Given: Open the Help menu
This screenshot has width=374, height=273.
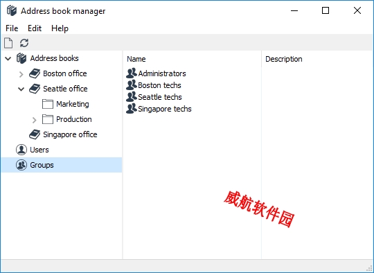Looking at the screenshot, I should 60,28.
